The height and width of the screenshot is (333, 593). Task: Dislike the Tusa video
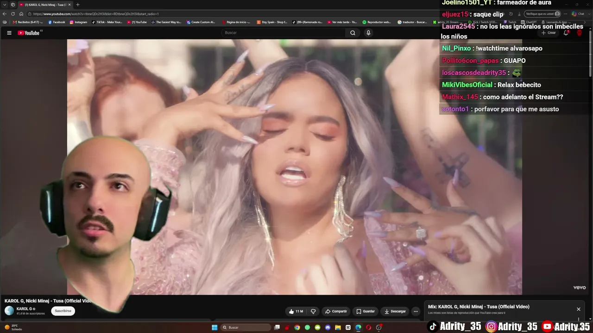pyautogui.click(x=313, y=311)
